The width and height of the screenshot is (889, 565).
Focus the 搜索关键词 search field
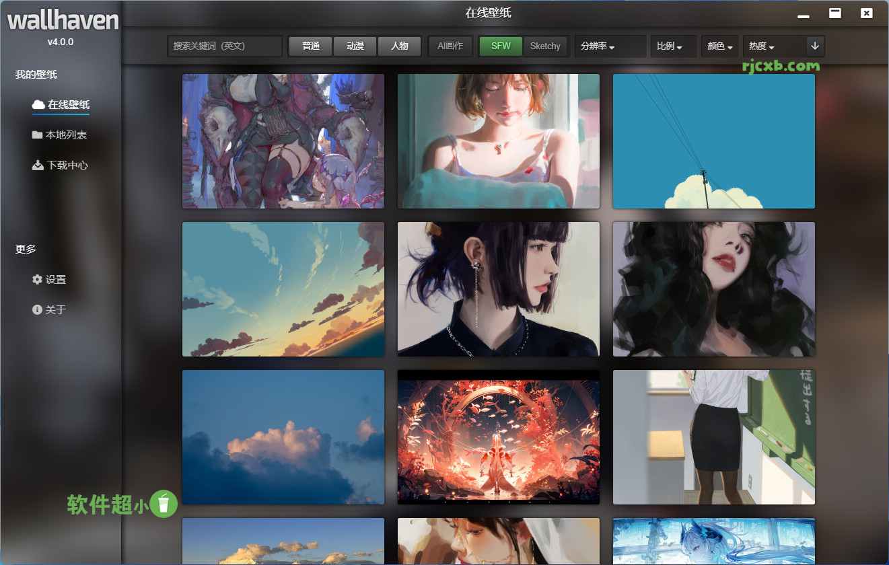[224, 46]
